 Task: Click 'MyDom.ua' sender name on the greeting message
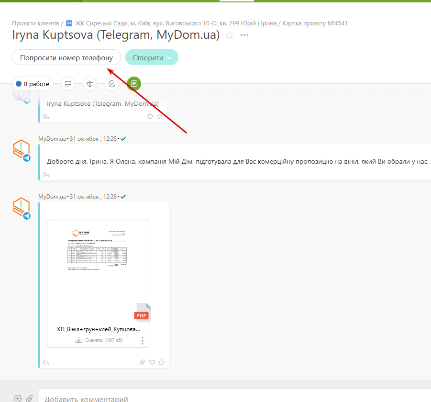tap(52, 139)
